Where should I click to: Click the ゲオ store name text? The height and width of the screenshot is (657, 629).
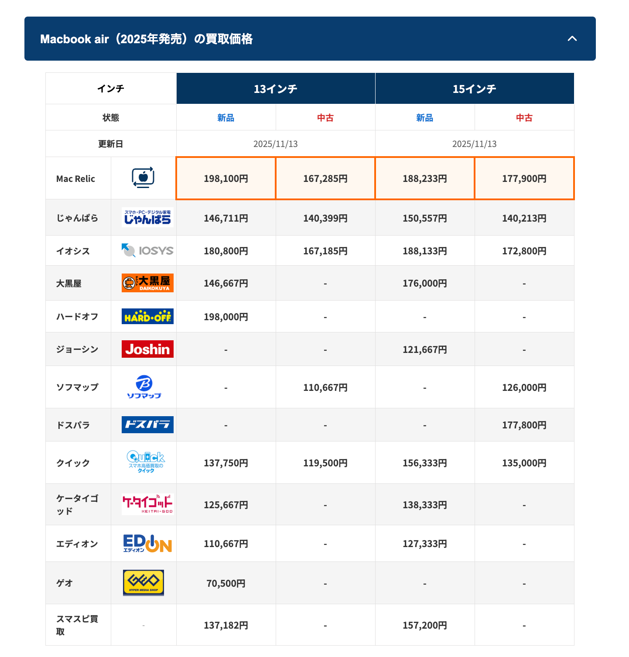point(65,583)
